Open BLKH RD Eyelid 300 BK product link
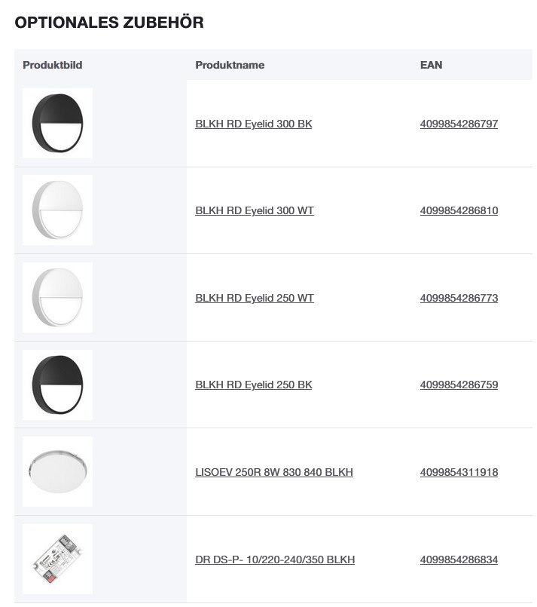 pos(253,124)
